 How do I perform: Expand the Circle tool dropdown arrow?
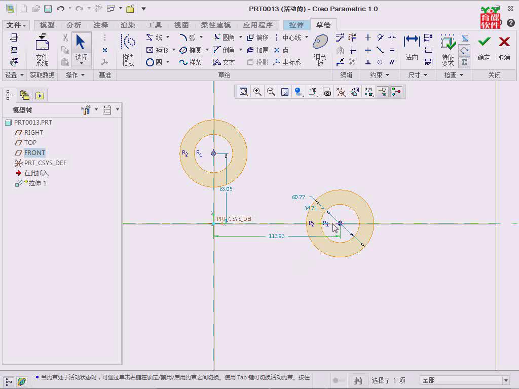pyautogui.click(x=167, y=62)
